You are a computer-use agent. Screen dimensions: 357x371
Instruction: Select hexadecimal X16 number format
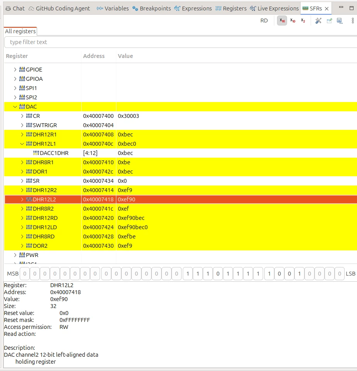282,21
